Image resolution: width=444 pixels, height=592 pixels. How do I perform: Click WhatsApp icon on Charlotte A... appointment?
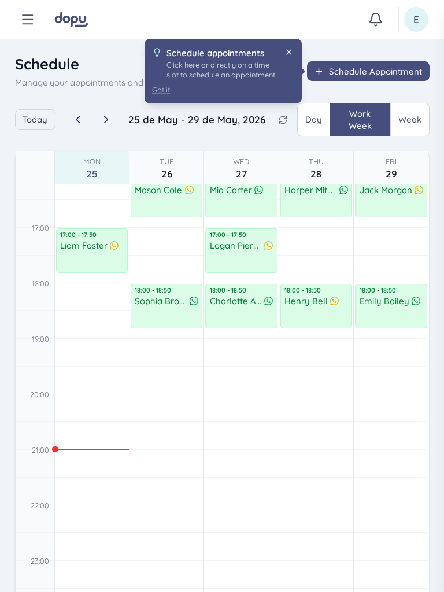point(268,301)
